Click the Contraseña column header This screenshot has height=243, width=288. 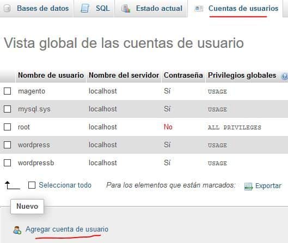point(183,75)
